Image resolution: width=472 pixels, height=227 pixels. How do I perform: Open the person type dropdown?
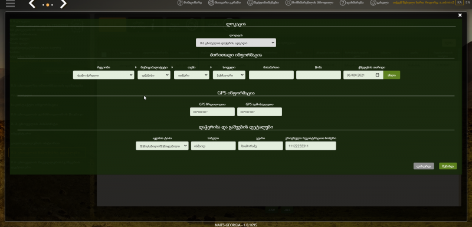point(162,146)
